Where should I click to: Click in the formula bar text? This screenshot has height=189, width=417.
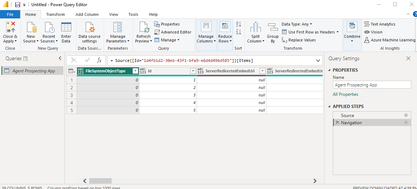tap(181, 60)
